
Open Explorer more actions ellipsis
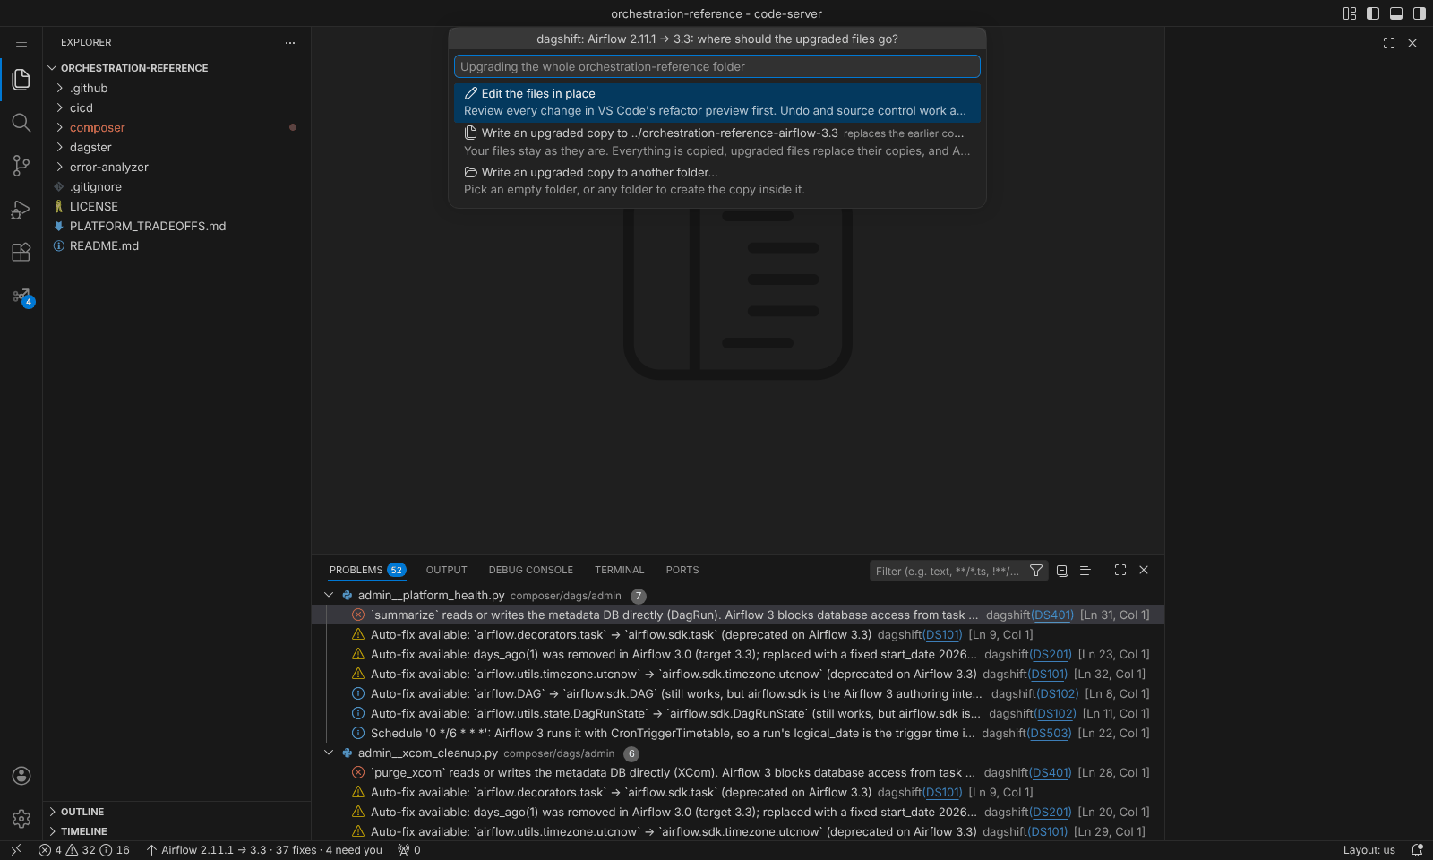[289, 42]
